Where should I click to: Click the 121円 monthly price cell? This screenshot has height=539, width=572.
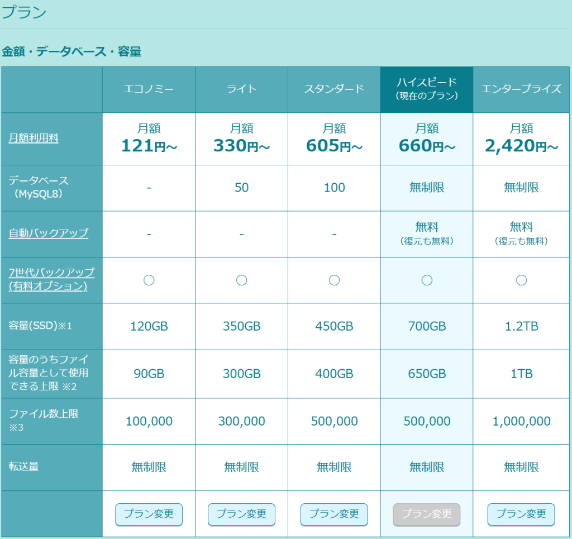click(x=149, y=146)
